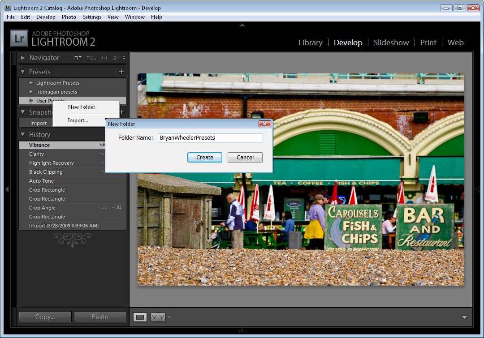The image size is (484, 338).
Task: Choose Import... from context menu
Action: point(79,120)
